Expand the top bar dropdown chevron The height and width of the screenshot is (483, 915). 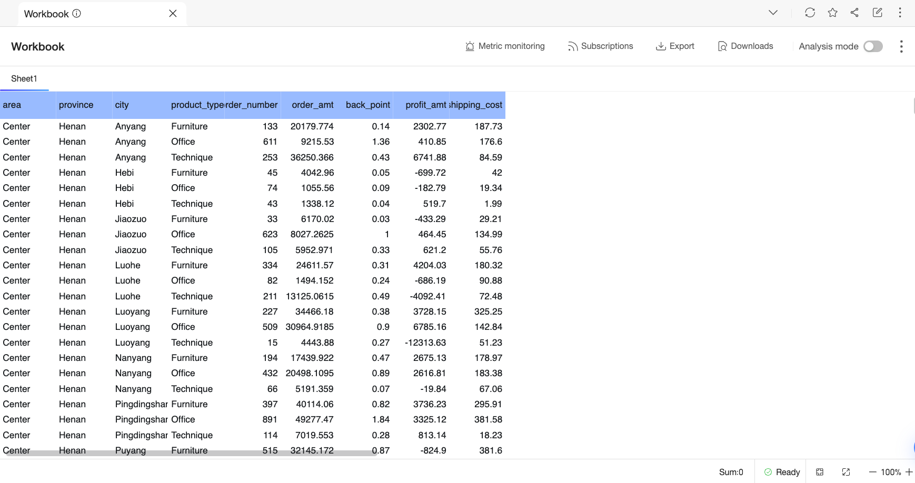(x=773, y=13)
